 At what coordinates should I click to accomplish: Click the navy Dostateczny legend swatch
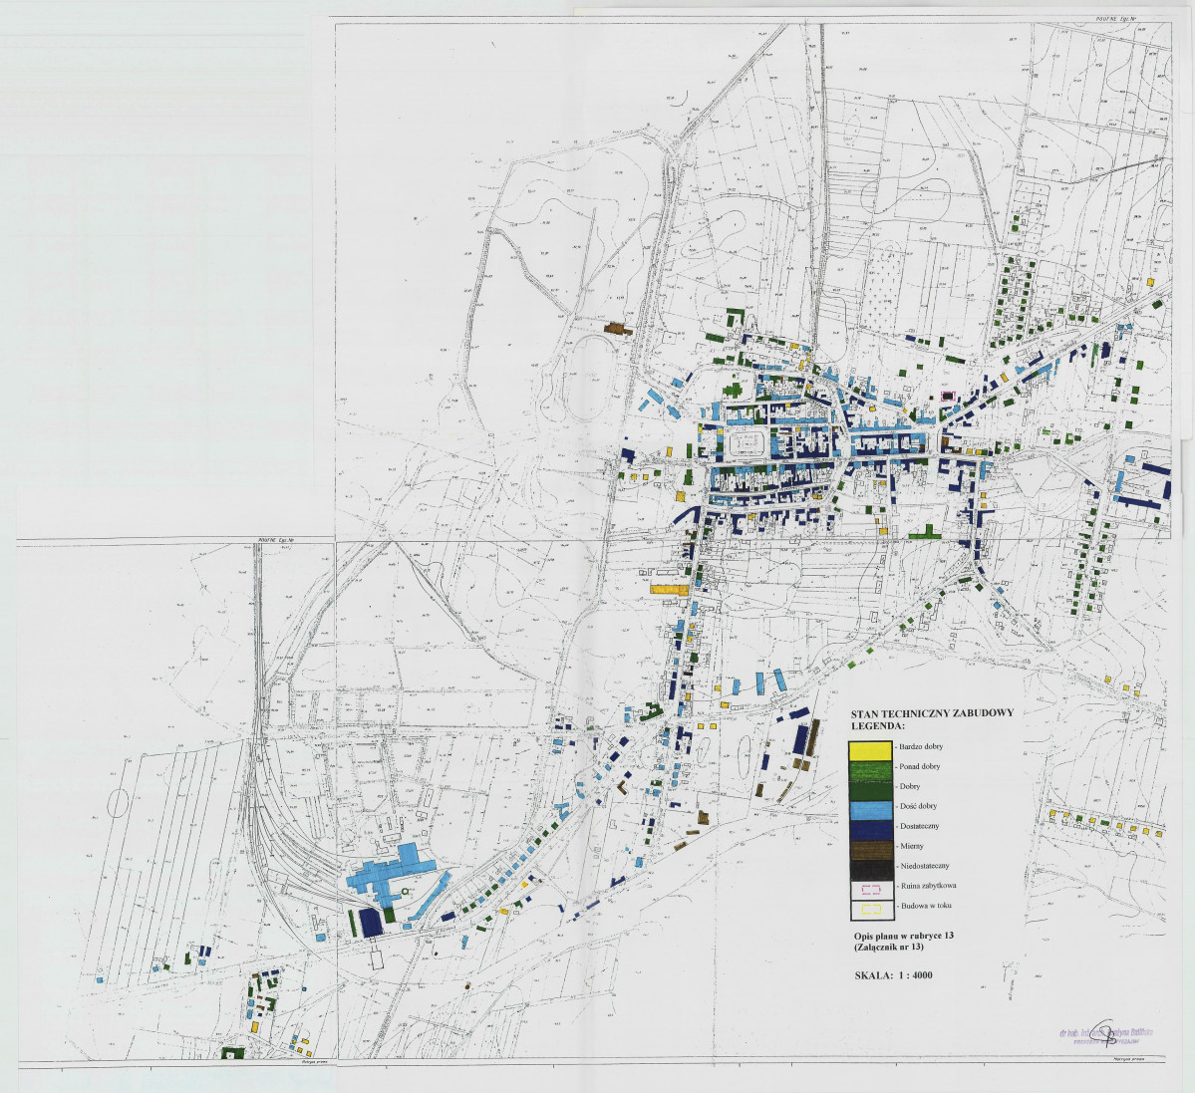point(871,829)
